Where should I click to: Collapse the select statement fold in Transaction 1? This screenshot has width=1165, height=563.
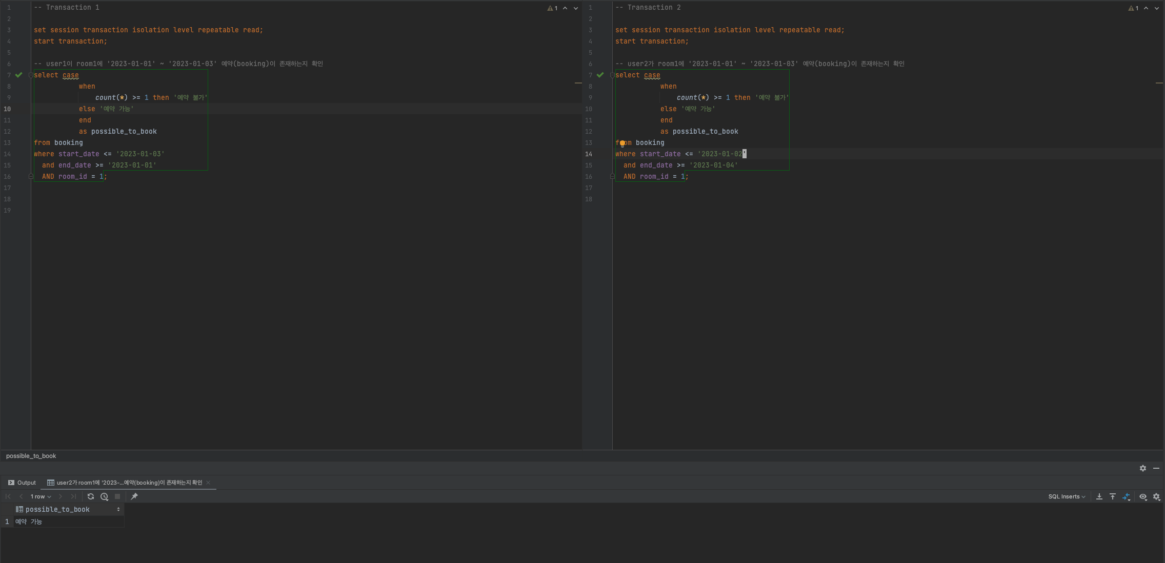point(31,75)
